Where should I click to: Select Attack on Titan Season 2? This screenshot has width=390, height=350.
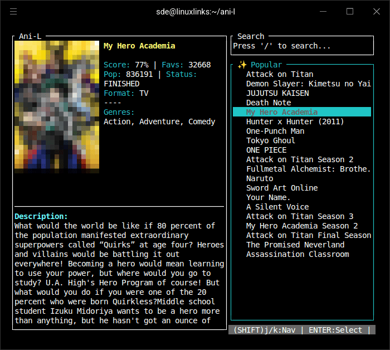tap(300, 159)
